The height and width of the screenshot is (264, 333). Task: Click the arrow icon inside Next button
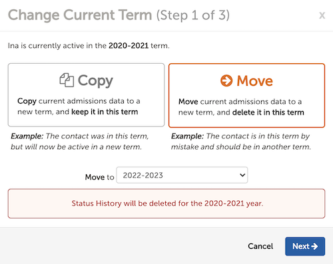point(314,246)
